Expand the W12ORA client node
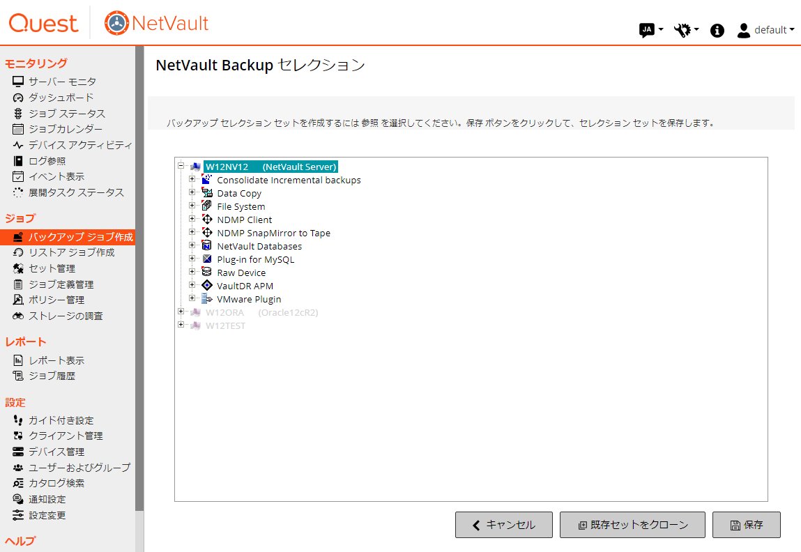 (181, 312)
